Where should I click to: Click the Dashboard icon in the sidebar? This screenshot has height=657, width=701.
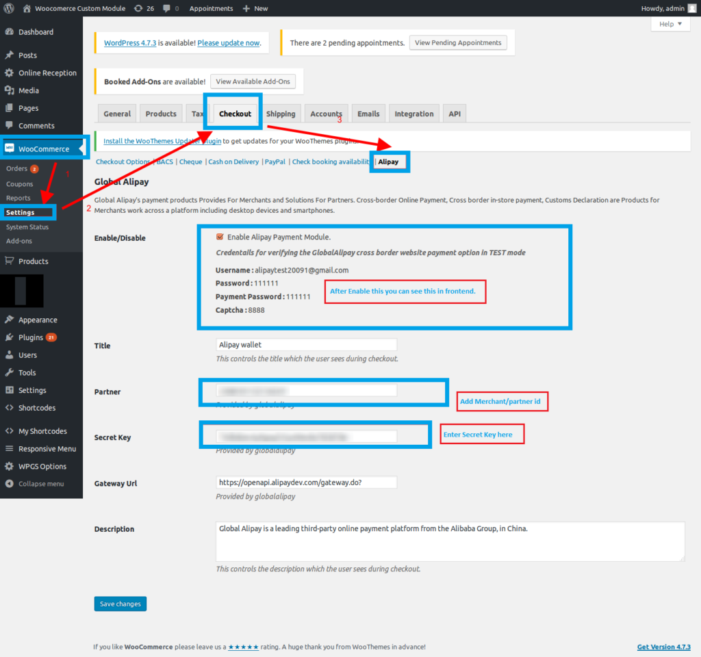tap(9, 32)
